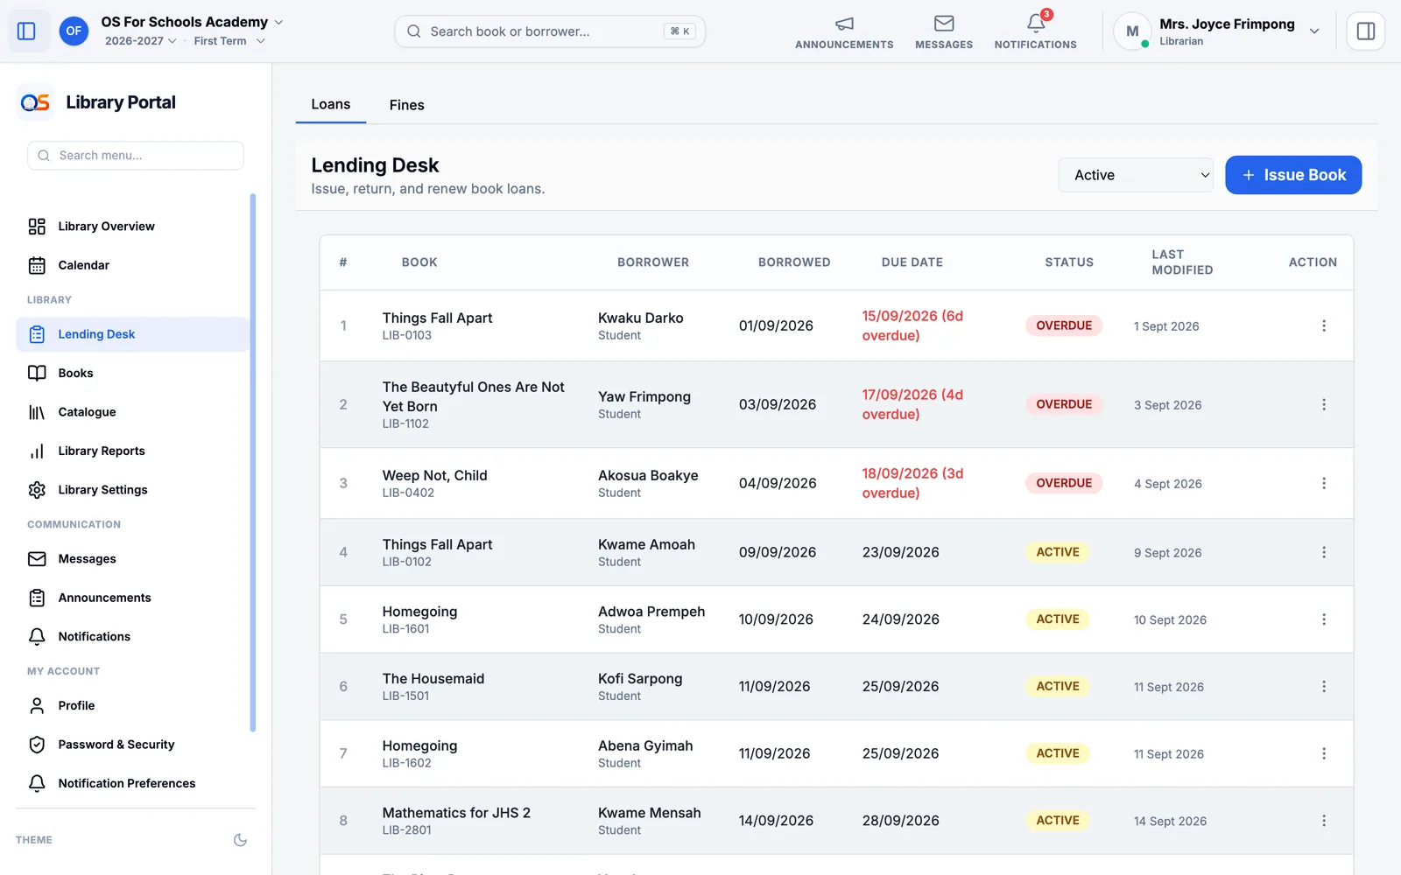Open Messages envelope in top bar
Screen dimensions: 1401x875
point(944,31)
